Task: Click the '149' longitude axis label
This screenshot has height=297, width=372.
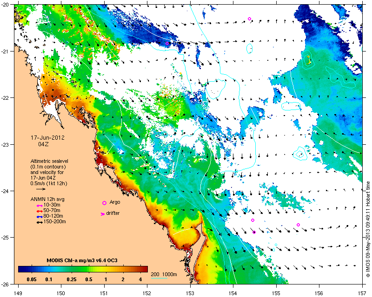Action: [18, 293]
